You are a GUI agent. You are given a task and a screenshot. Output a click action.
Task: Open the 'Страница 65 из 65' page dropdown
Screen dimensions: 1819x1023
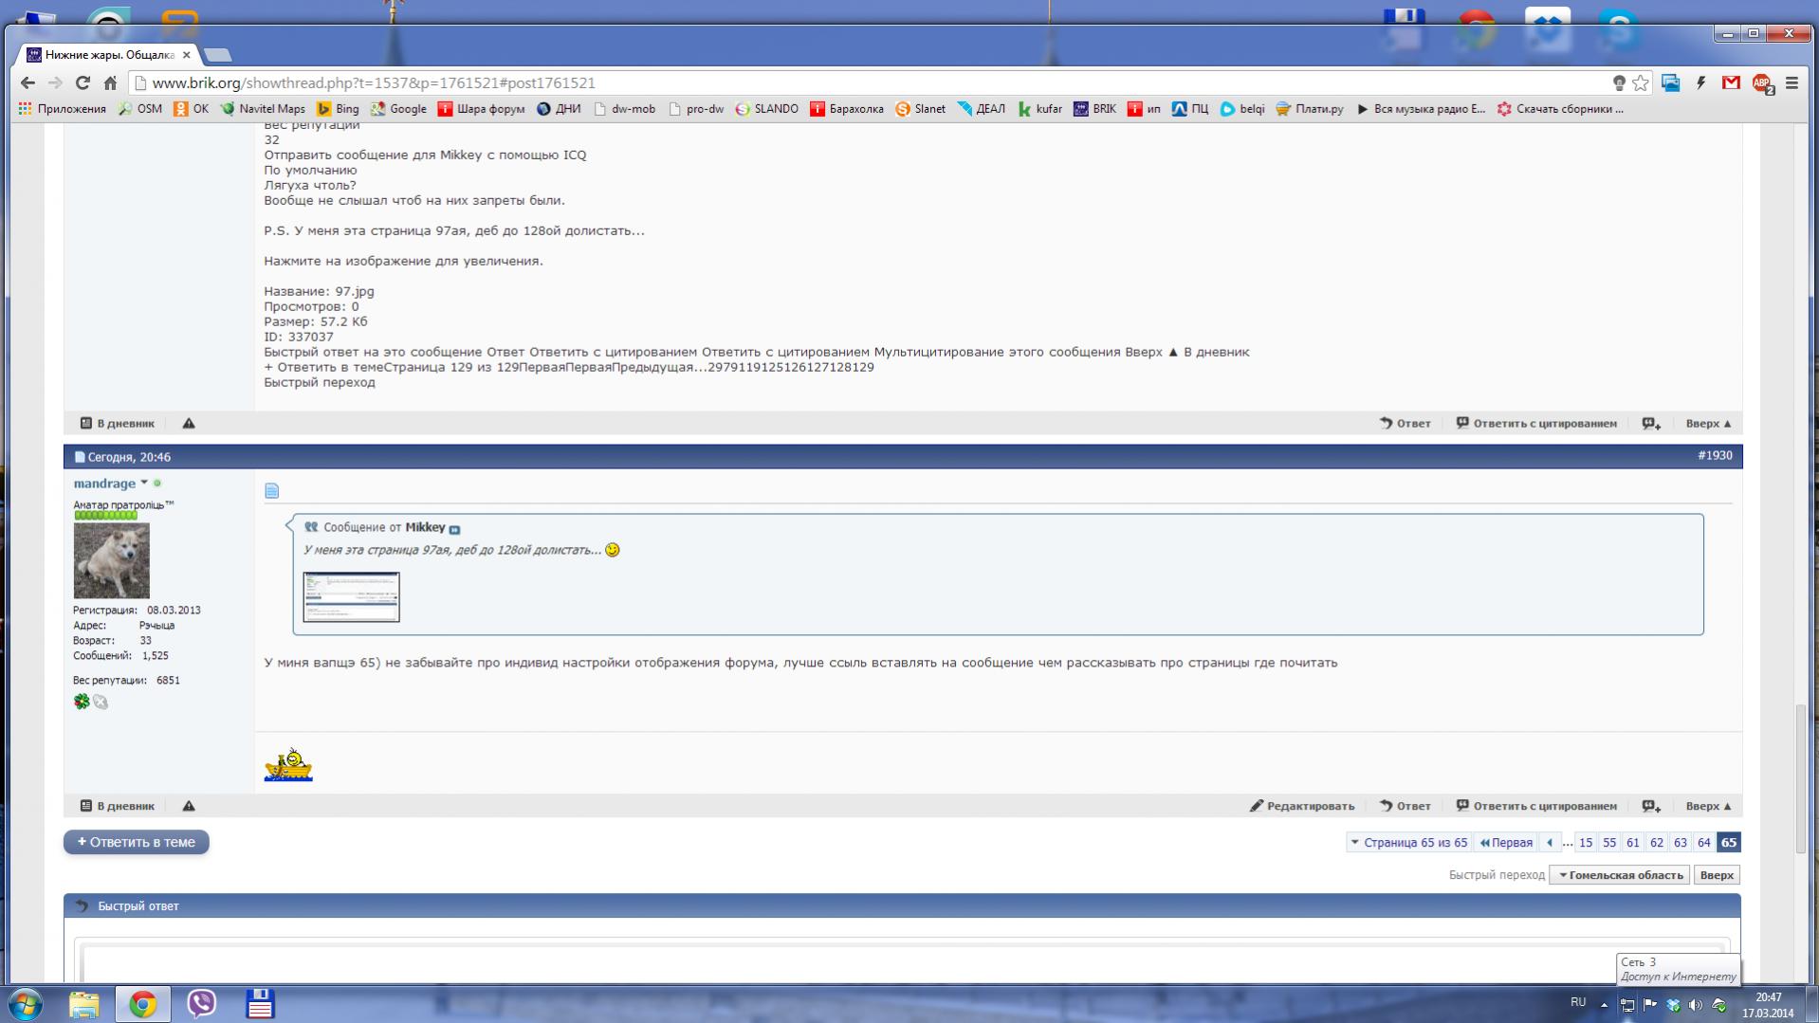pos(1408,843)
